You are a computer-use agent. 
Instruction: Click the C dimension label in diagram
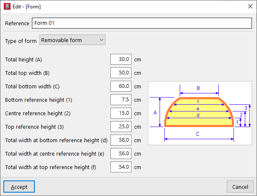click(198, 134)
